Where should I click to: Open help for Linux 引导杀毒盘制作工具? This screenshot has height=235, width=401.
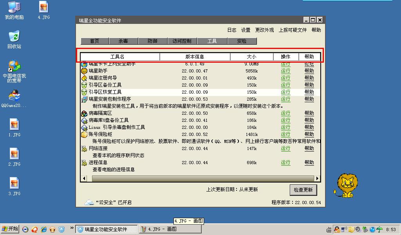[309, 127]
